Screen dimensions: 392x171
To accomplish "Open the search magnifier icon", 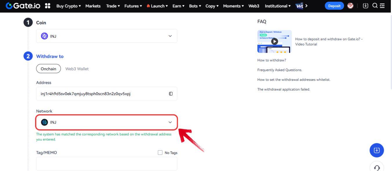I will click(x=375, y=6).
